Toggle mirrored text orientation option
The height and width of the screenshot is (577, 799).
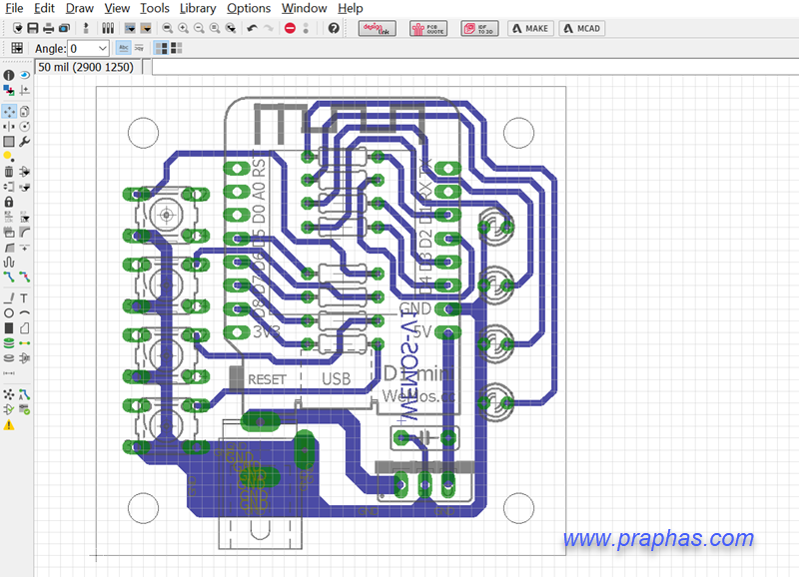139,48
